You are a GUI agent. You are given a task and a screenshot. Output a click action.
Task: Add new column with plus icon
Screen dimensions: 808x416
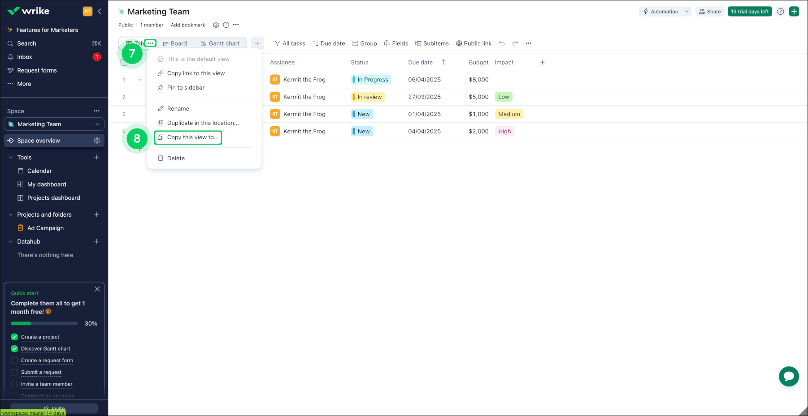point(542,62)
